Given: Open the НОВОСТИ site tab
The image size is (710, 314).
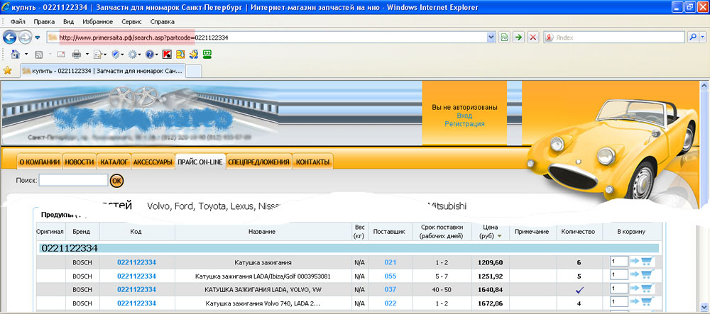Looking at the screenshot, I should coord(80,162).
